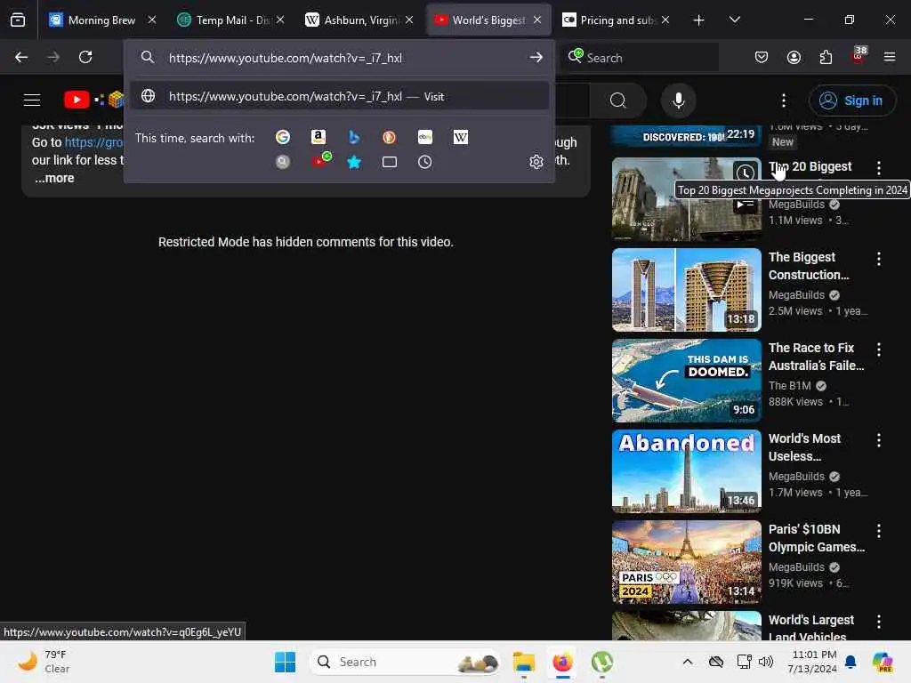The image size is (911, 683).
Task: Open the Firefox application menu
Action: click(890, 57)
